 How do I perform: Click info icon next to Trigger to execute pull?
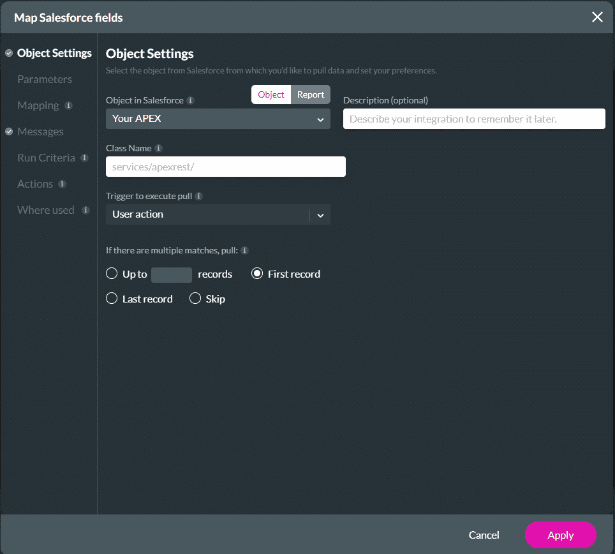click(x=199, y=196)
